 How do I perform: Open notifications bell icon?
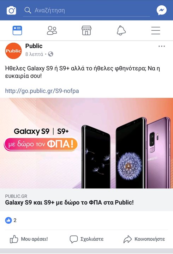coord(121,30)
